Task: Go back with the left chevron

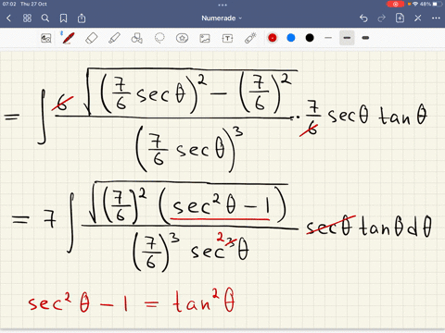Action: [8, 18]
